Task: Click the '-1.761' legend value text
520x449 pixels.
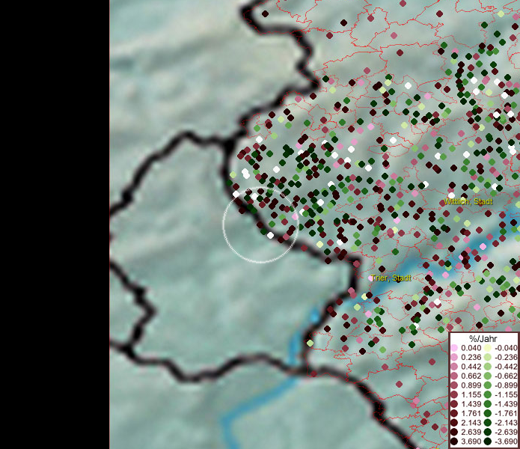Action: pos(506,414)
